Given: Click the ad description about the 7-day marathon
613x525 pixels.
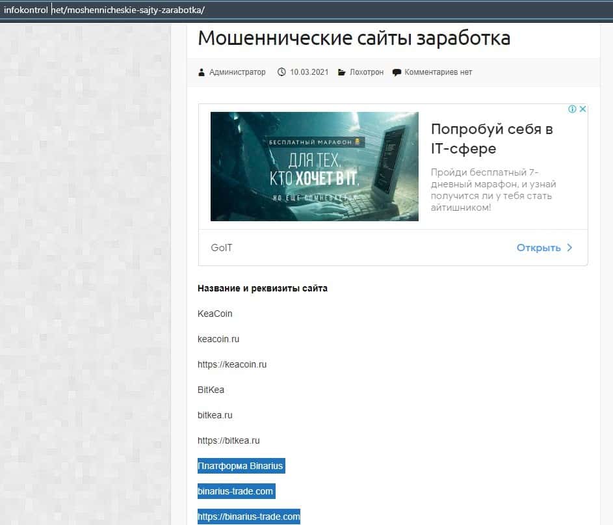Looking at the screenshot, I should pos(493,190).
